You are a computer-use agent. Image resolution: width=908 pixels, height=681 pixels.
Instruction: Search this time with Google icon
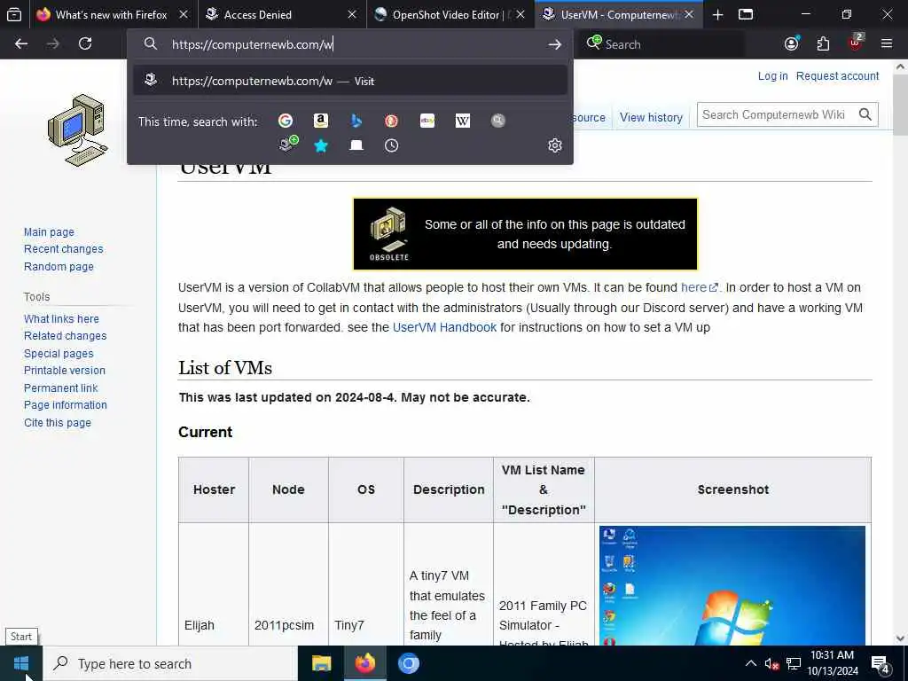pos(285,121)
